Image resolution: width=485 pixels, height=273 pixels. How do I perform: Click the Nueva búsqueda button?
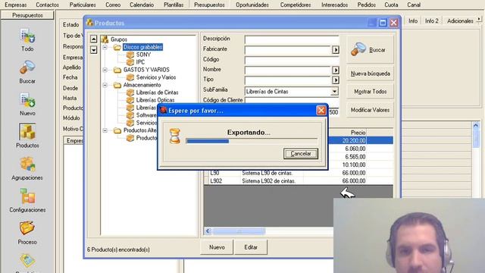[x=370, y=74]
